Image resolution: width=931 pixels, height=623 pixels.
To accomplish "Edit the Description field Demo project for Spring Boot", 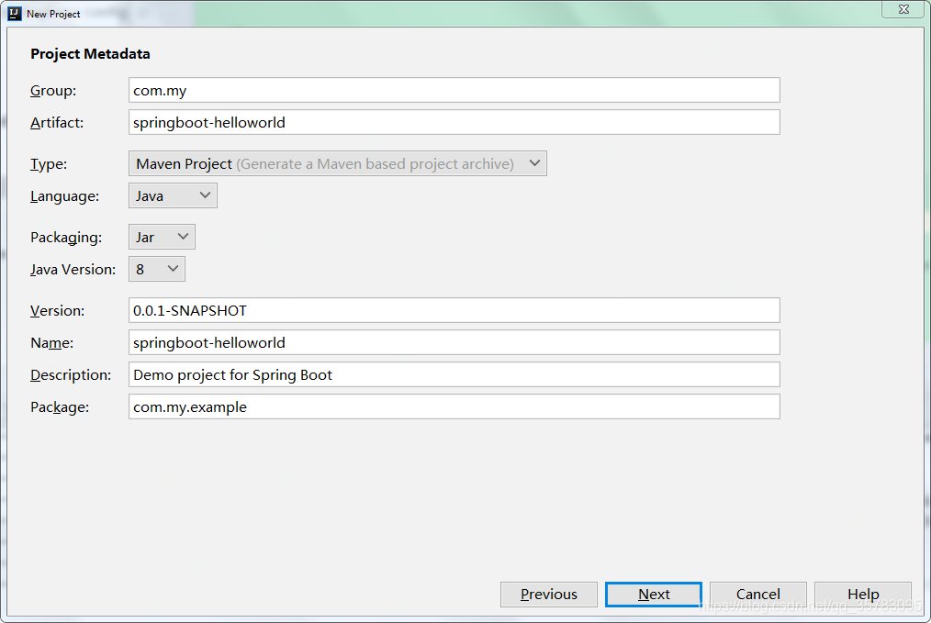I will 454,374.
